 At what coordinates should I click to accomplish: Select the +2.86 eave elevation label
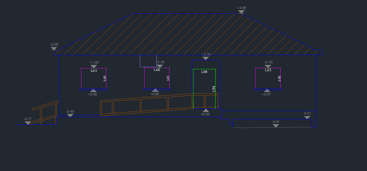[x=54, y=44]
